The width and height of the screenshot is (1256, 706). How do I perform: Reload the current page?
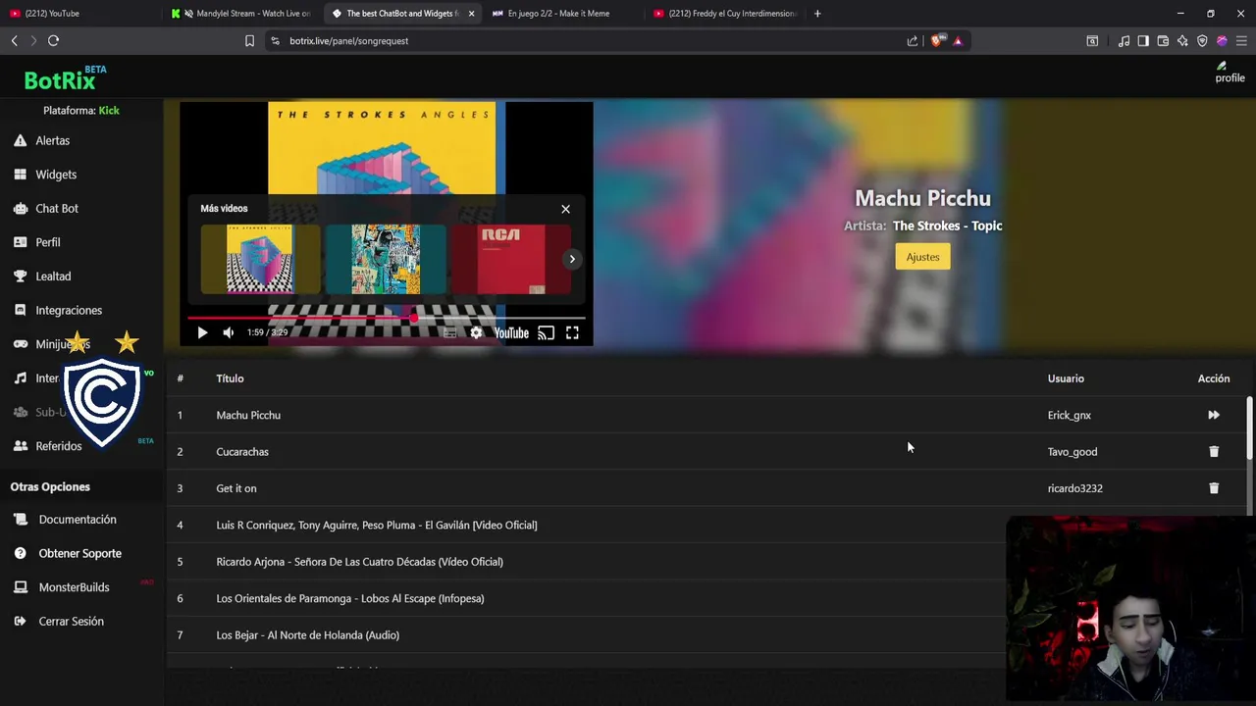[x=53, y=41]
